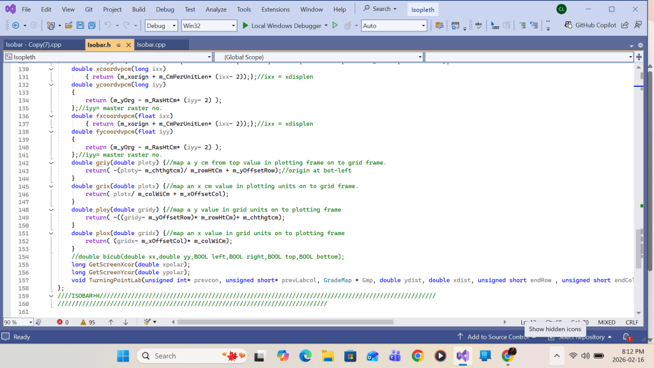Screen dimensions: 654x368
Task: Open the Debug solution configuration dropdown
Action: click(162, 26)
